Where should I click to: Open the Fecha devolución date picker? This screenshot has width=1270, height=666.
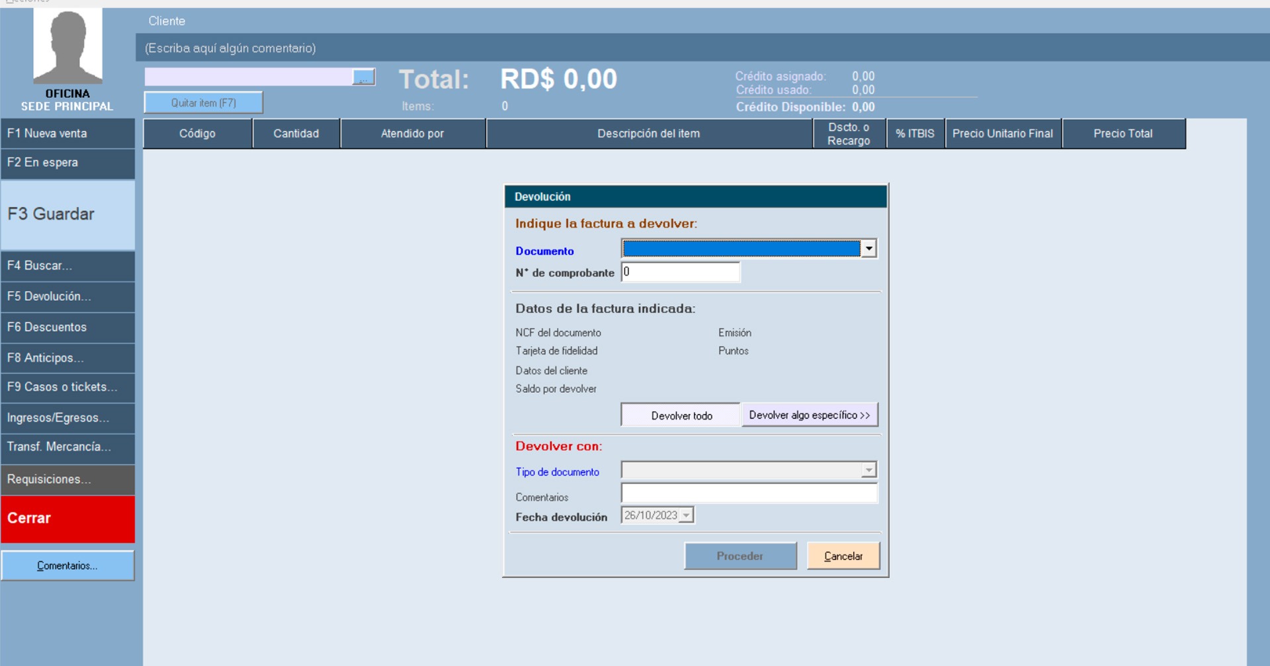coord(687,516)
